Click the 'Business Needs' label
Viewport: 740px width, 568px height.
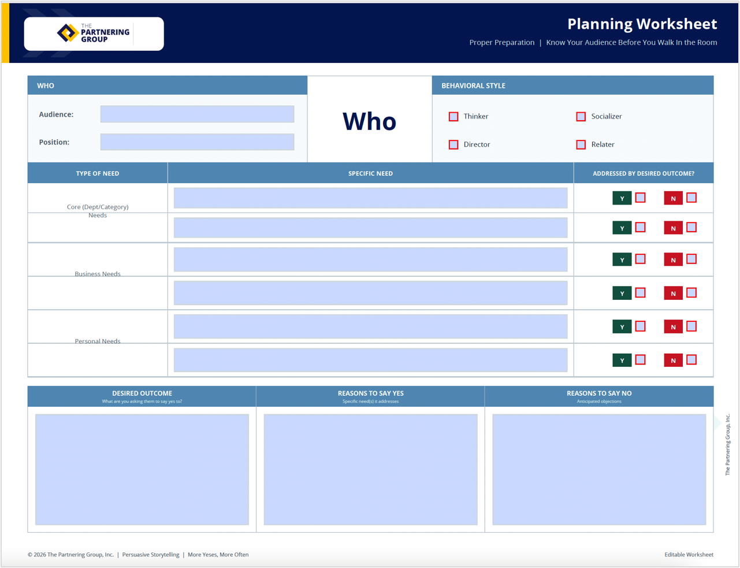98,274
